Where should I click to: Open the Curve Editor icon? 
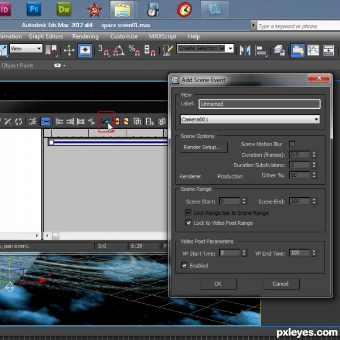[x=313, y=50]
